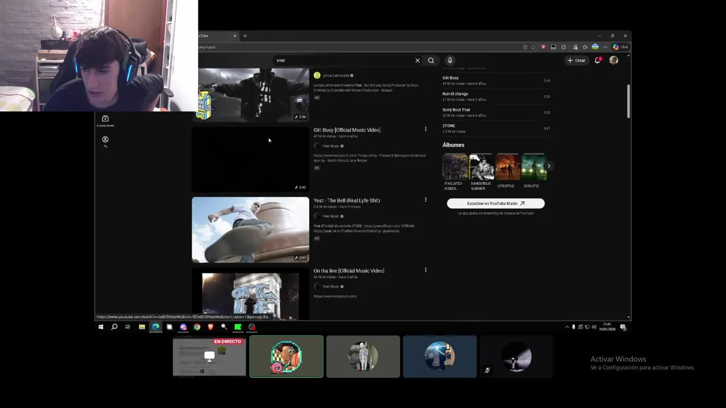Image resolution: width=726 pixels, height=408 pixels.
Task: Open options menu for Gët Busy video
Action: click(x=425, y=129)
